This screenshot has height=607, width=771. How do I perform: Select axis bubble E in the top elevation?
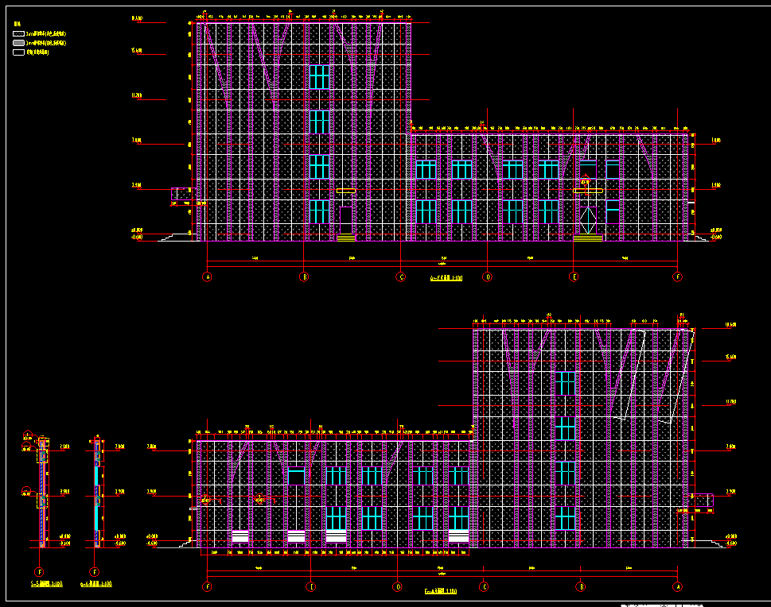[x=574, y=277]
